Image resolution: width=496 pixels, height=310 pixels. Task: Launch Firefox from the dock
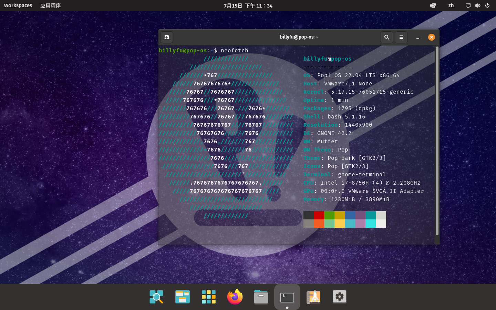[x=235, y=297]
